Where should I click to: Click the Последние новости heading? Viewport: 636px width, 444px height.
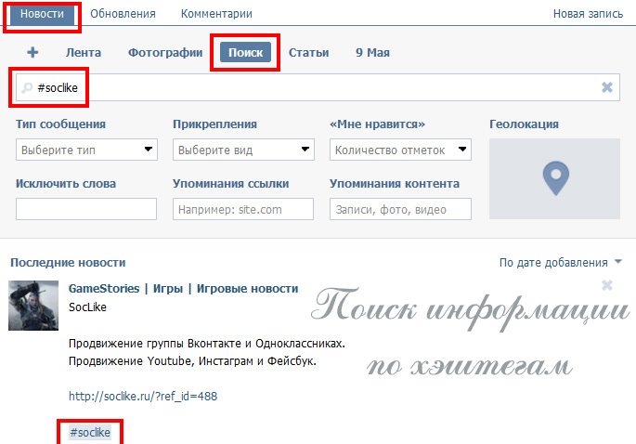click(68, 263)
